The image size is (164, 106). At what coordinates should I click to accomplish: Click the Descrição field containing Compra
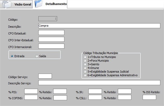click(x=99, y=26)
